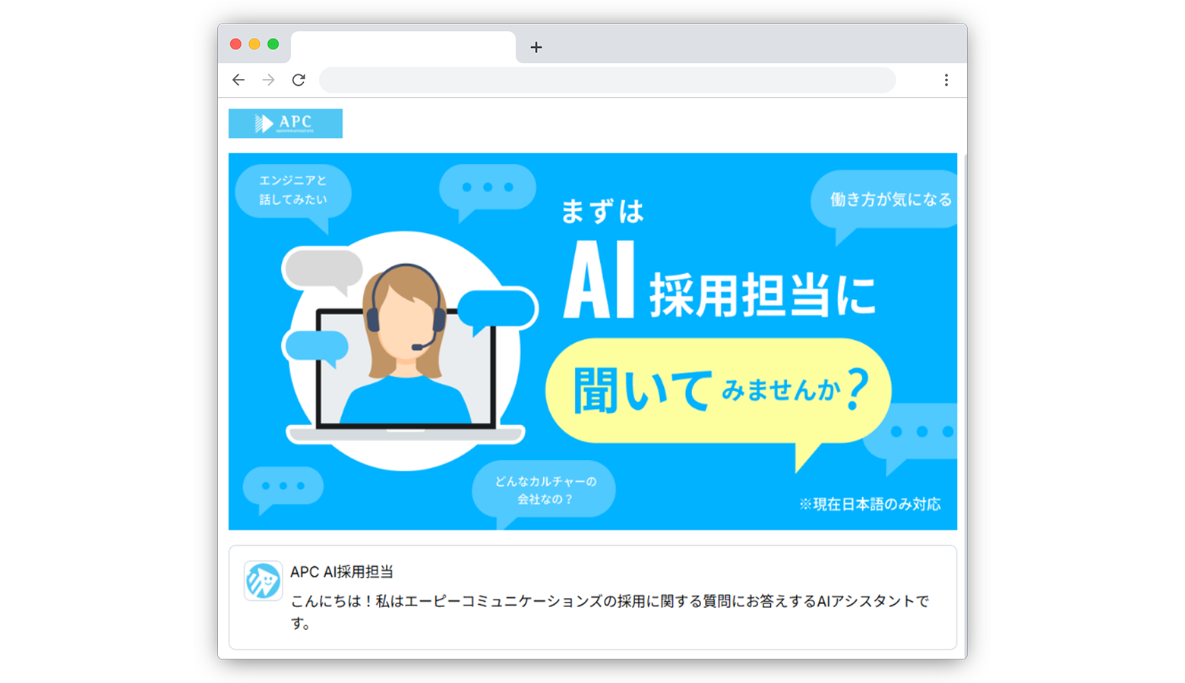Click the browser forward arrow
The width and height of the screenshot is (1185, 683).
pos(268,80)
